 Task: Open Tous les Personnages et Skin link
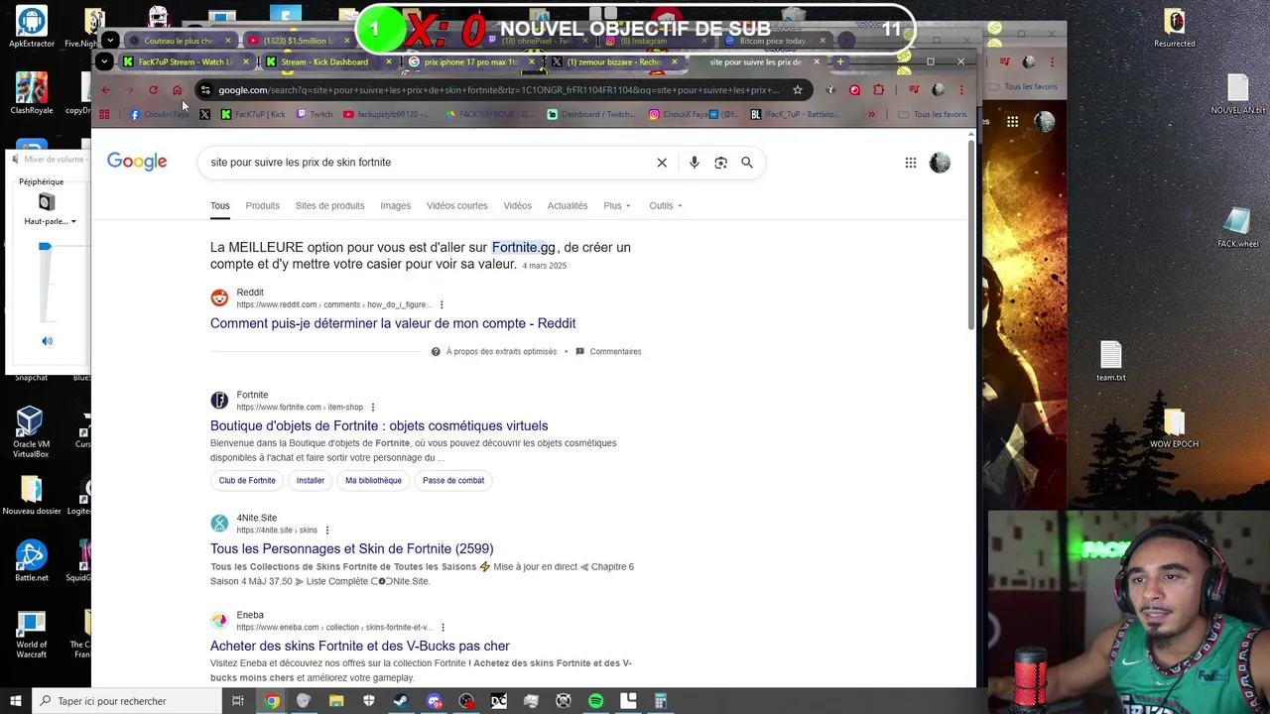tap(351, 548)
